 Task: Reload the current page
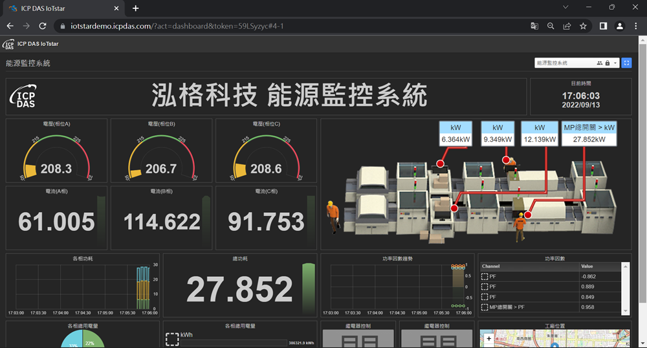(43, 26)
